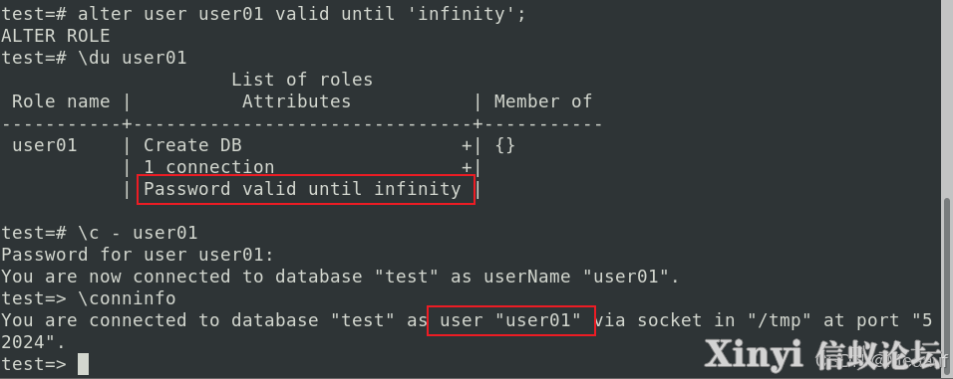Click the '\c - user01' command
Viewport: 953px width, 379px height.
click(x=138, y=233)
